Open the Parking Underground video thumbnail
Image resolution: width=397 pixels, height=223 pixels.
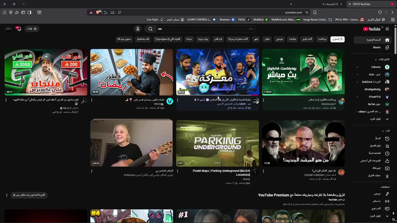click(x=217, y=143)
